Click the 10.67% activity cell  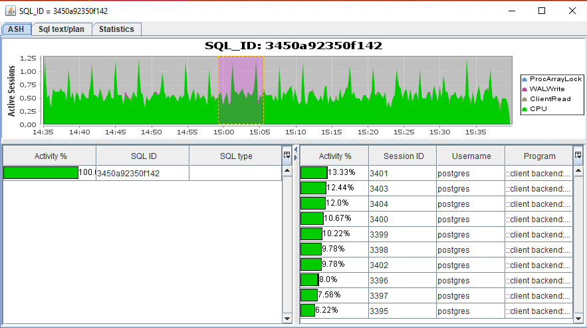pyautogui.click(x=334, y=219)
